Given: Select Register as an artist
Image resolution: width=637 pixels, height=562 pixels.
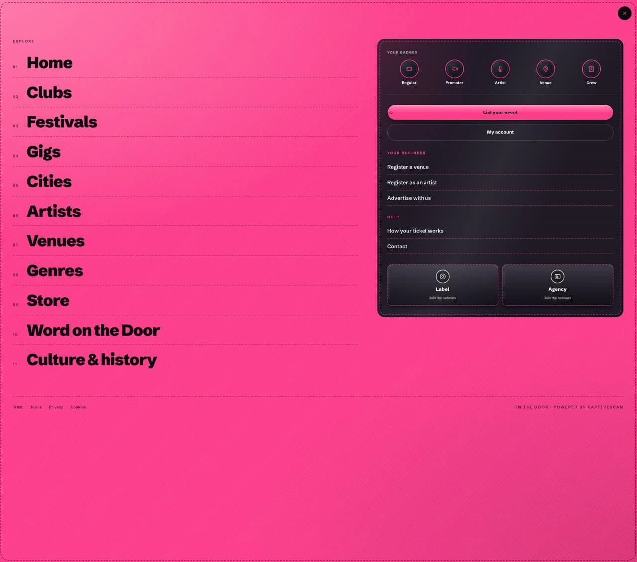Looking at the screenshot, I should 412,183.
